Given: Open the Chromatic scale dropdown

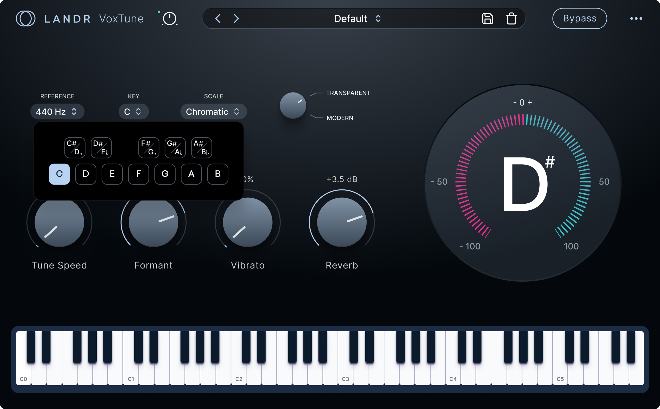Looking at the screenshot, I should point(213,111).
